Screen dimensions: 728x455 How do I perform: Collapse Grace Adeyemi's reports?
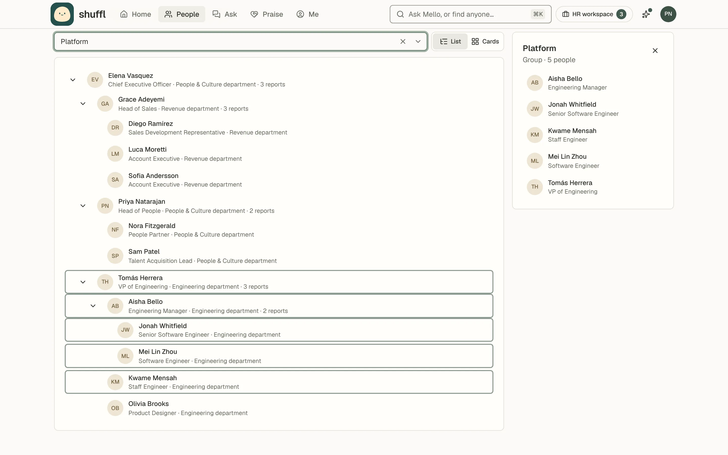(83, 104)
